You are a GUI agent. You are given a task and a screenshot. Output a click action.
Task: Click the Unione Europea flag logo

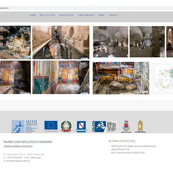coord(51,126)
